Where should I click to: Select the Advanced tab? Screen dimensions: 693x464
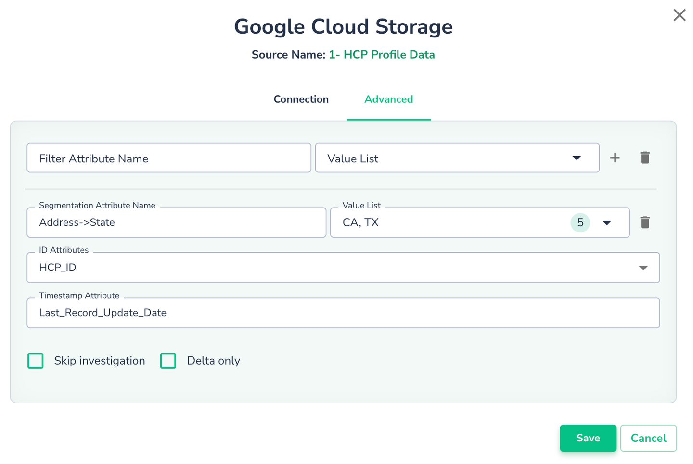click(388, 99)
